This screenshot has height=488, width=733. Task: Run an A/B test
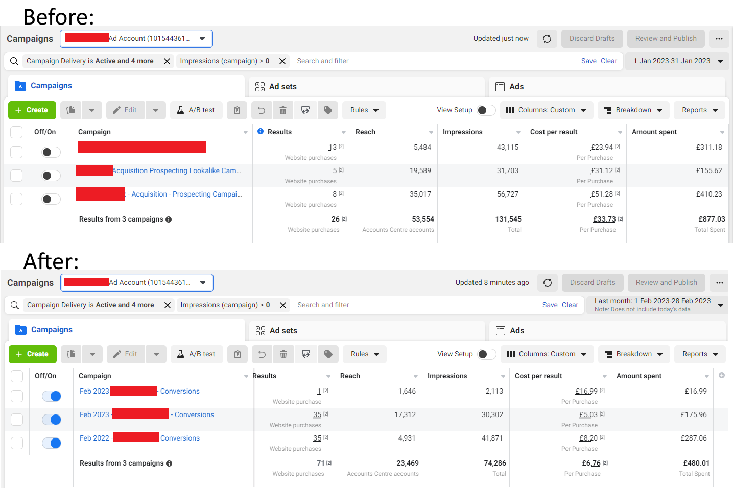196,110
